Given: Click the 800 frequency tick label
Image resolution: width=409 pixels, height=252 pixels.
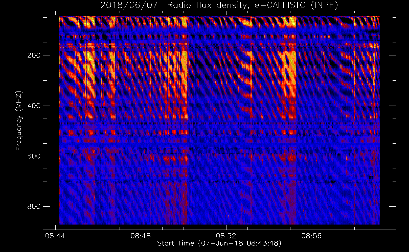Looking at the screenshot, I should pyautogui.click(x=34, y=207).
